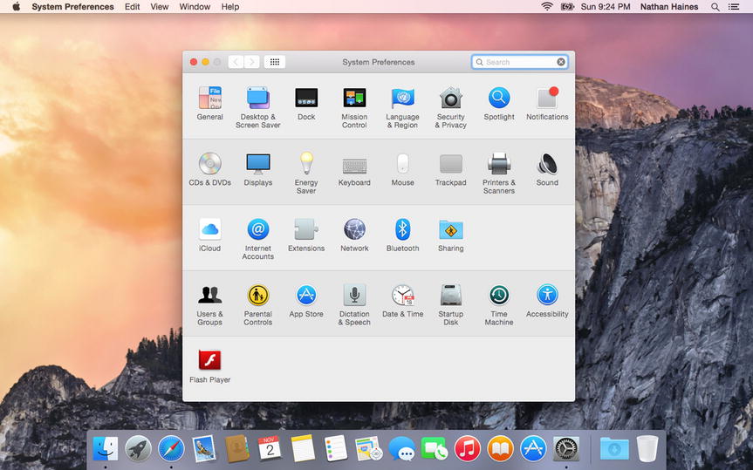This screenshot has height=470, width=753.
Task: Select the Mission Control icon
Action: pos(354,99)
